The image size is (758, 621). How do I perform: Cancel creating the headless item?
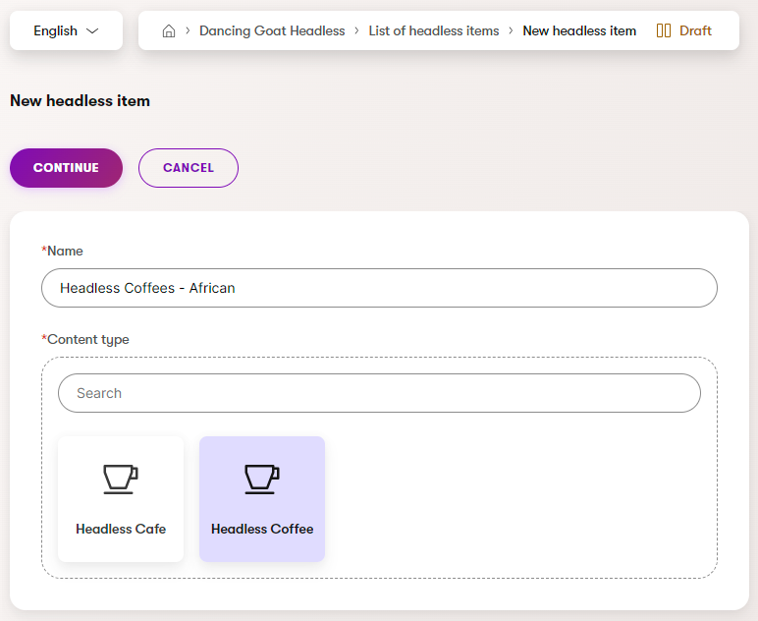pyautogui.click(x=189, y=168)
